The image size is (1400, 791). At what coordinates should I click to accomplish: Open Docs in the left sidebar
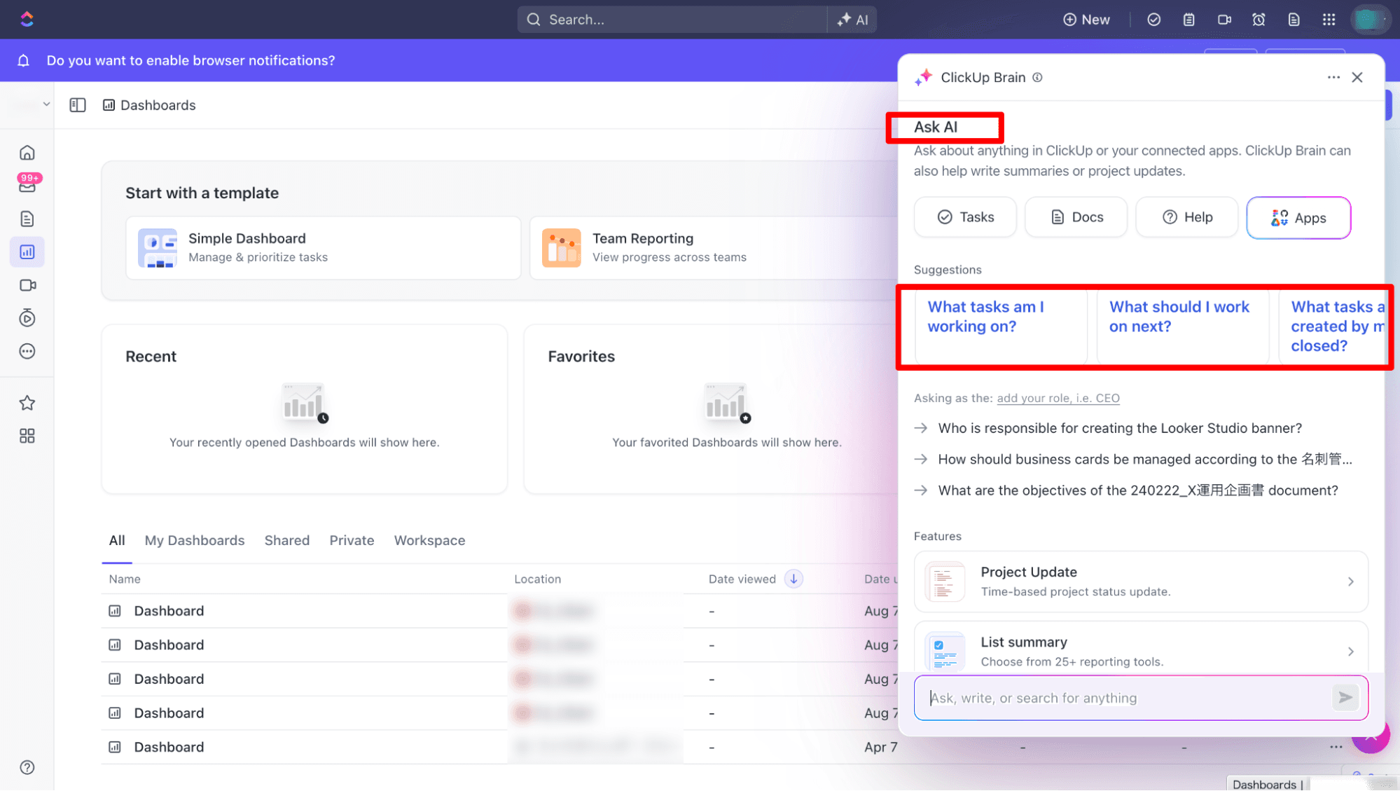(27, 219)
